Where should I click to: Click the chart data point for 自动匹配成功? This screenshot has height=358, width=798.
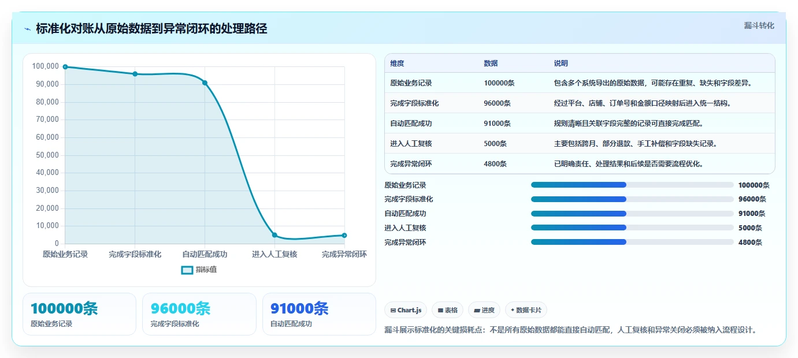[x=205, y=83]
